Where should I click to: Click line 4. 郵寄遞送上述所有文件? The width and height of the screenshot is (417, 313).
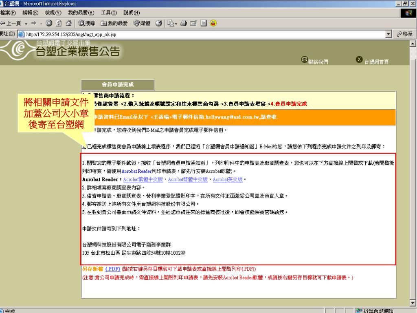pyautogui.click(x=140, y=204)
